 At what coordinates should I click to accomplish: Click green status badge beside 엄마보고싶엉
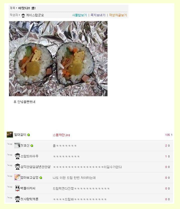tap(41, 178)
